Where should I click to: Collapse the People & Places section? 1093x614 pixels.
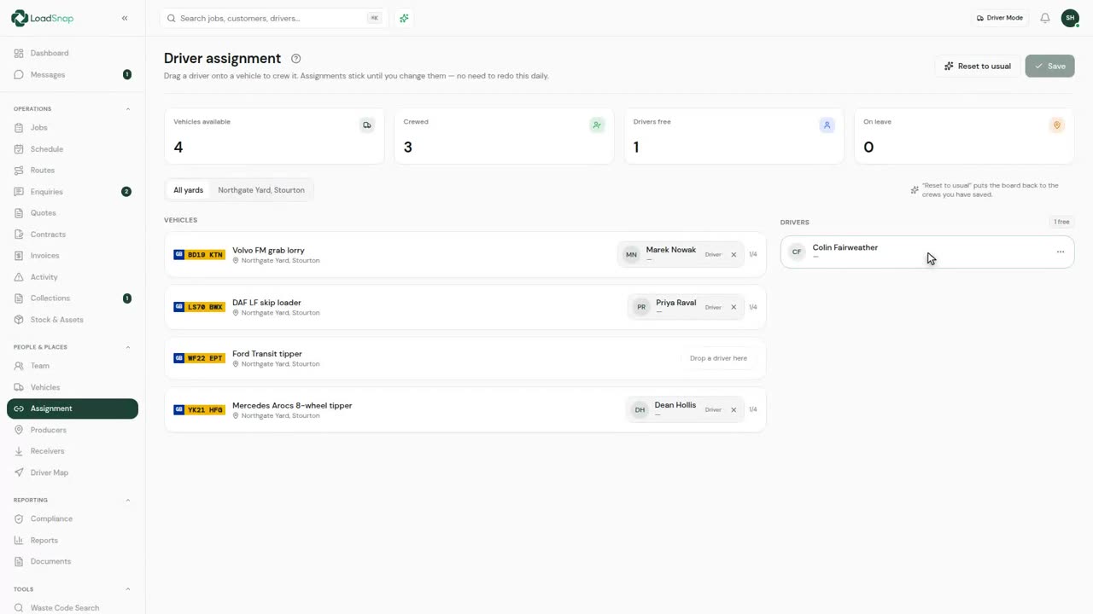click(128, 347)
